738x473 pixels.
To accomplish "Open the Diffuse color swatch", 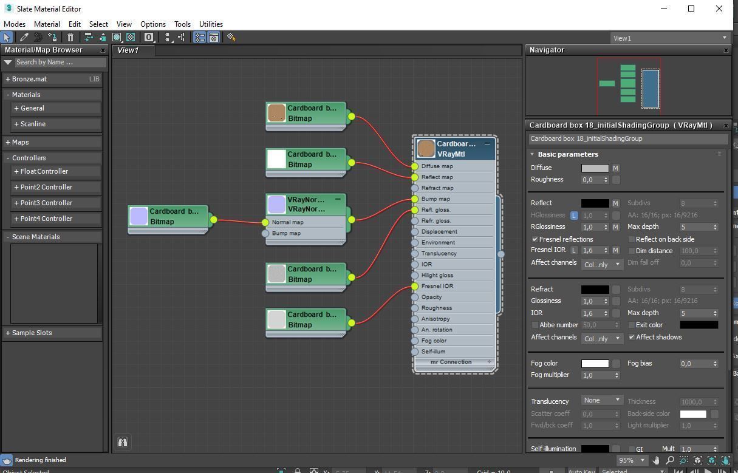I will pos(595,168).
